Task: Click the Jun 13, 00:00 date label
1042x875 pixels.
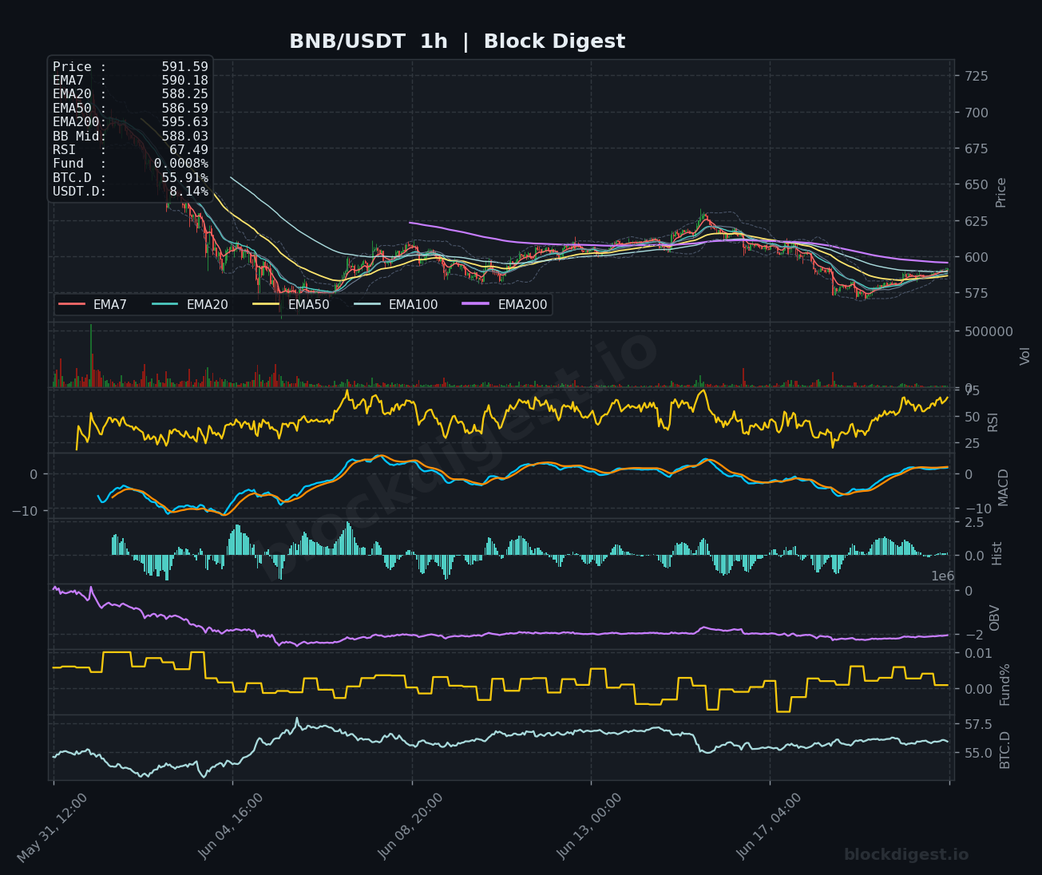Action: tap(590, 826)
